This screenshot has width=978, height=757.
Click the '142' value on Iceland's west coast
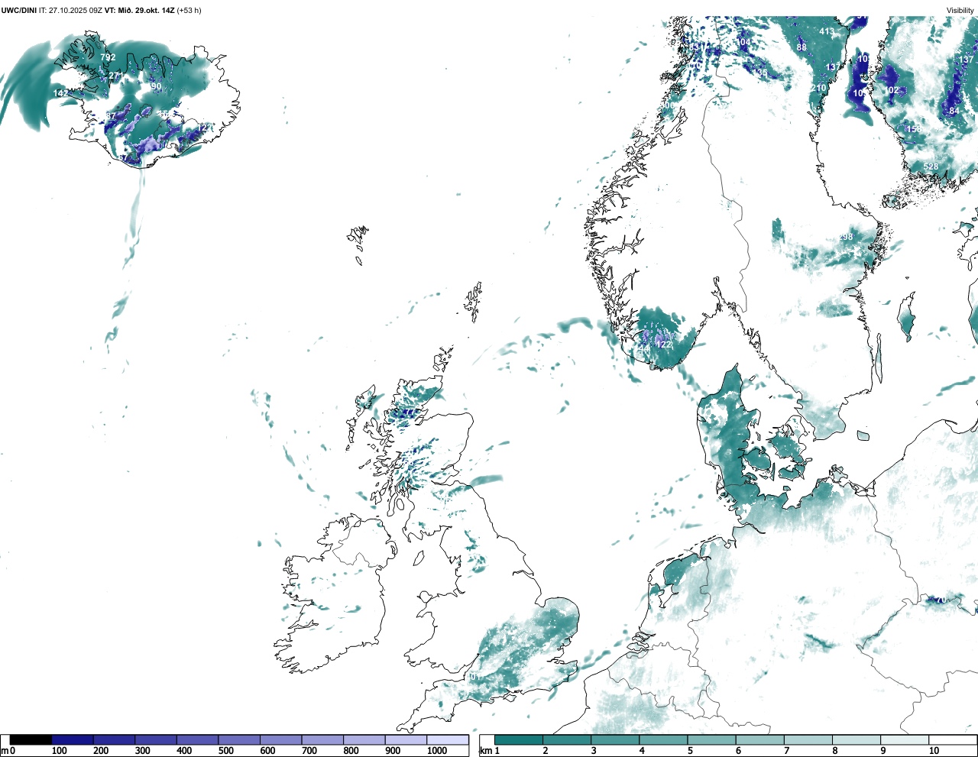tap(60, 93)
